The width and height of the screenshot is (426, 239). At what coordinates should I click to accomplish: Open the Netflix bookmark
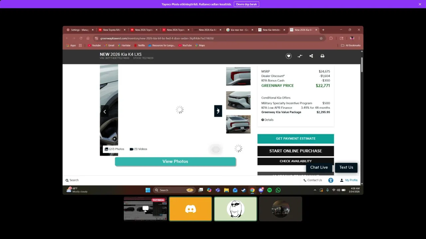[139, 45]
